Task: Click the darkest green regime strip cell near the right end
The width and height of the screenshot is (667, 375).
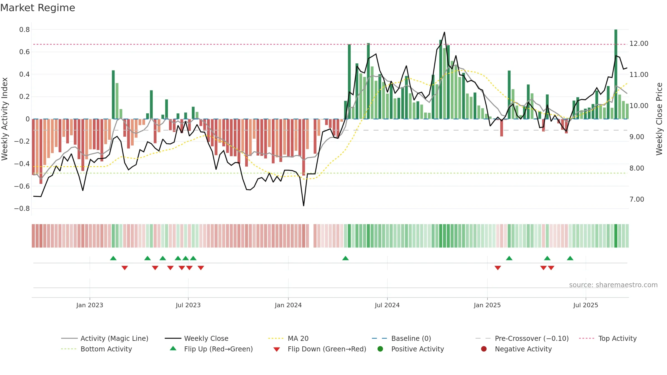Action: [x=616, y=236]
